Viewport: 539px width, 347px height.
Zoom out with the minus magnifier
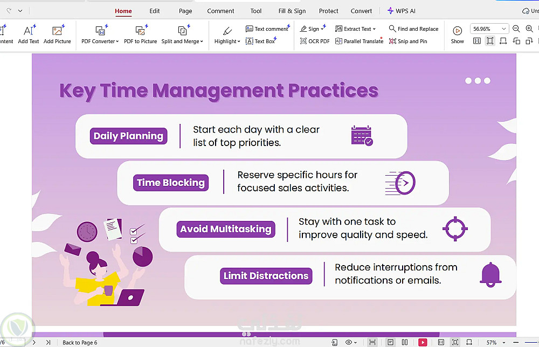tap(516, 29)
